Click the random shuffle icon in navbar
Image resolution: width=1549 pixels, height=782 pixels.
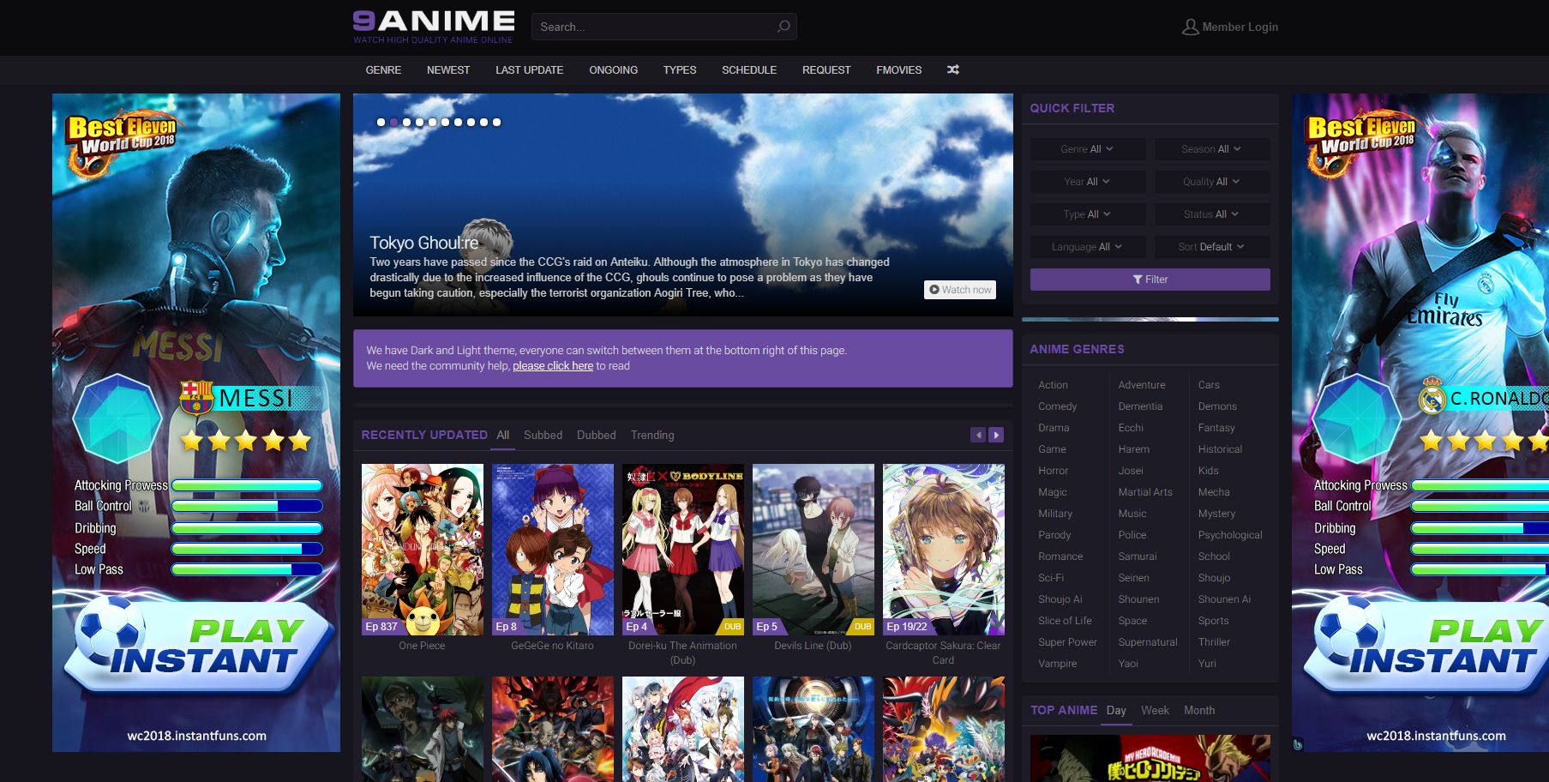(953, 70)
